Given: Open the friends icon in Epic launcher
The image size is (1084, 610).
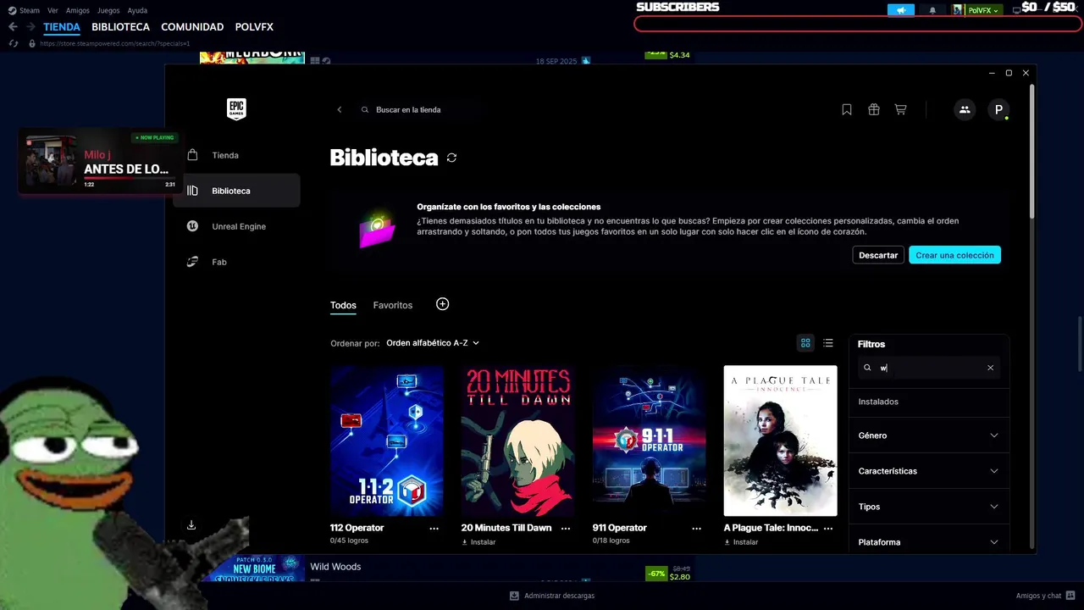Looking at the screenshot, I should click(965, 109).
